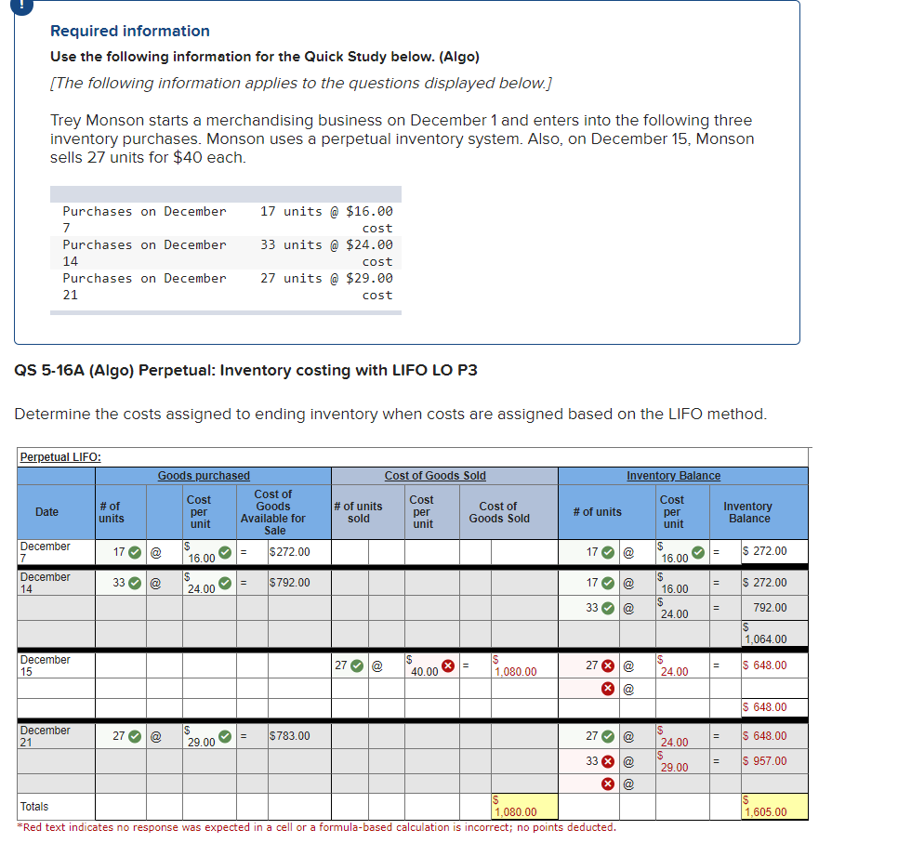911x843 pixels.
Task: Click the $ 957.00 inventory balance value
Action: tap(765, 761)
